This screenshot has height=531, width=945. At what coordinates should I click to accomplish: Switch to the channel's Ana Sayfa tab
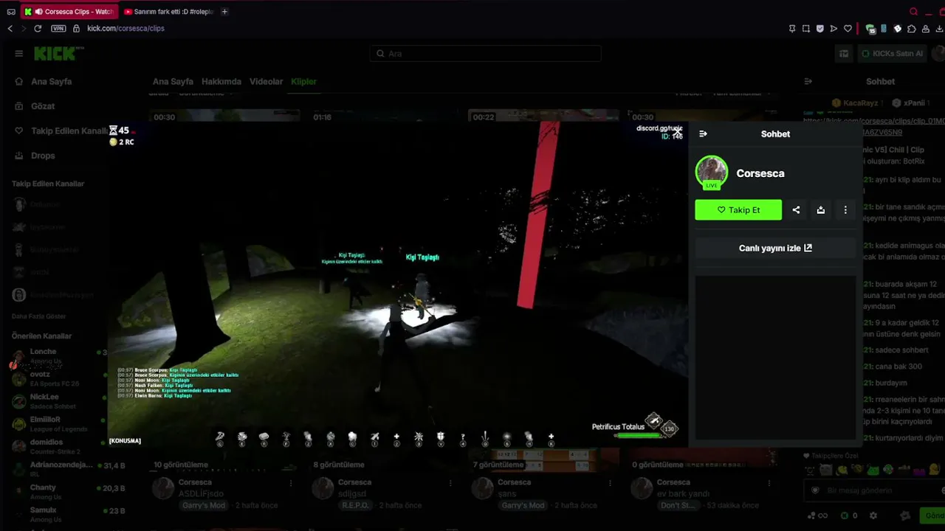point(173,82)
